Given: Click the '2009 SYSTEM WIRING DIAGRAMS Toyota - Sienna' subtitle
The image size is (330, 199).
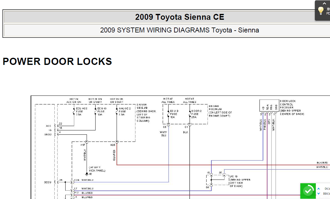Looking at the screenshot, I should coord(179,30).
